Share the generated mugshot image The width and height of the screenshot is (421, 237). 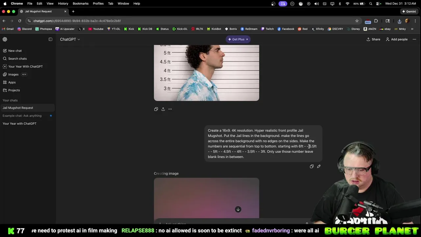click(x=163, y=109)
